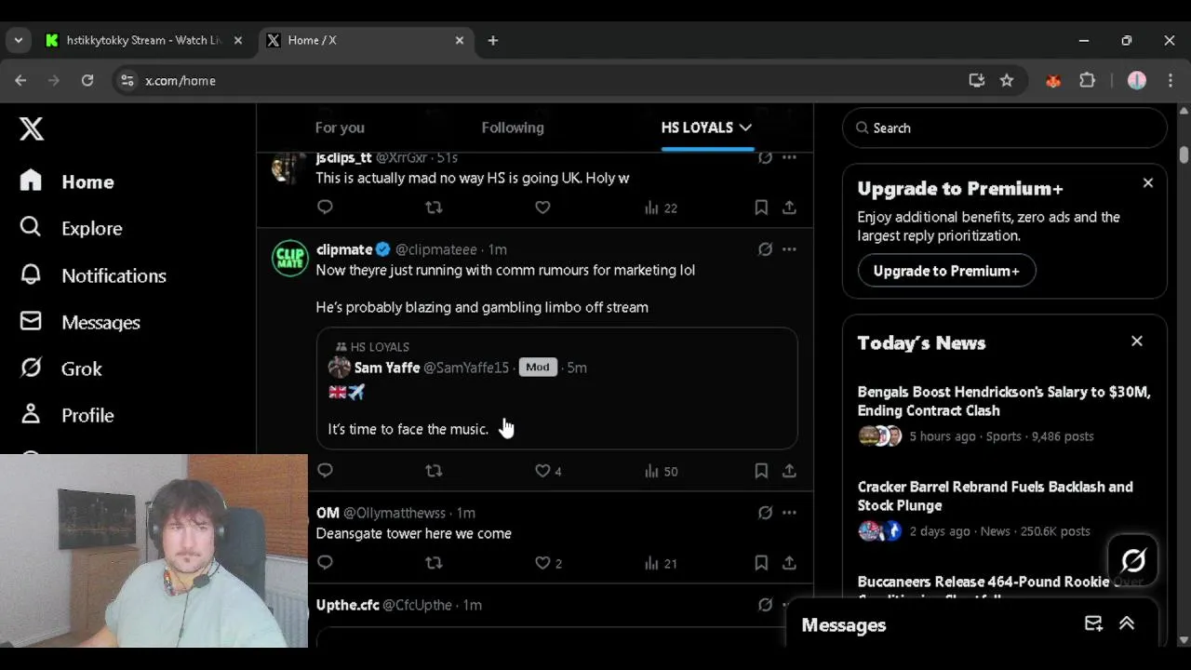Open Grok action on Upthe.cfc post
Screen dimensions: 1191x670
765,605
